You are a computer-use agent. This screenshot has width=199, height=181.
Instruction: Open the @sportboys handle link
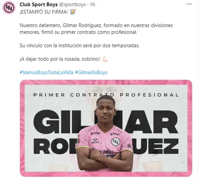[72, 5]
